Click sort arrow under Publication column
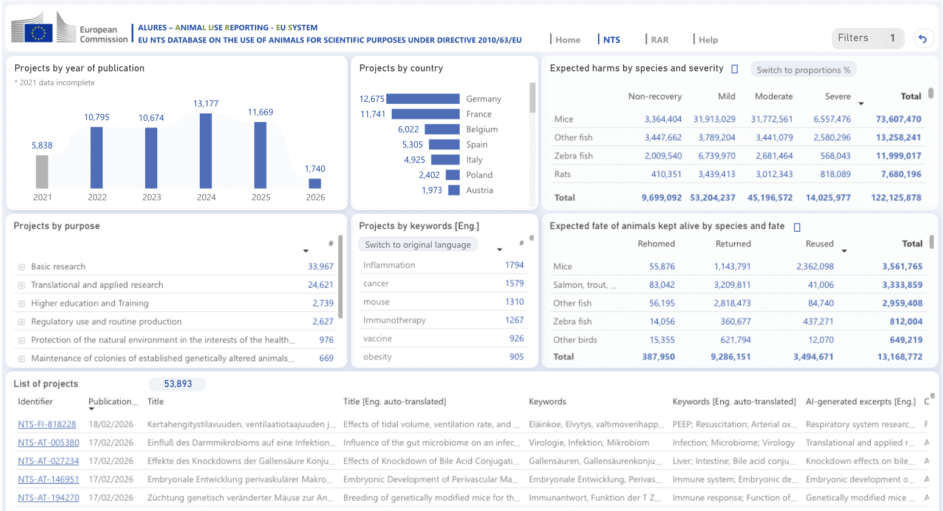Screen dimensions: 943x511 92,409
